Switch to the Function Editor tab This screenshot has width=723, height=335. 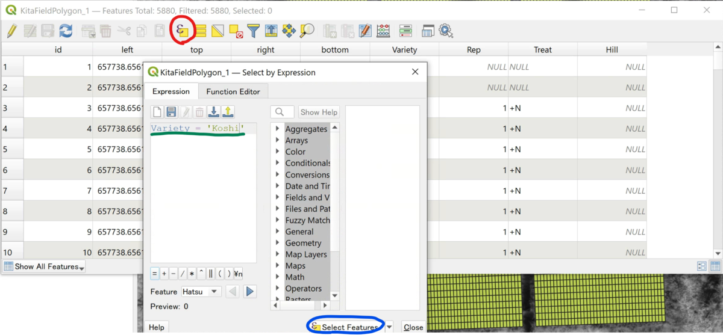coord(233,91)
